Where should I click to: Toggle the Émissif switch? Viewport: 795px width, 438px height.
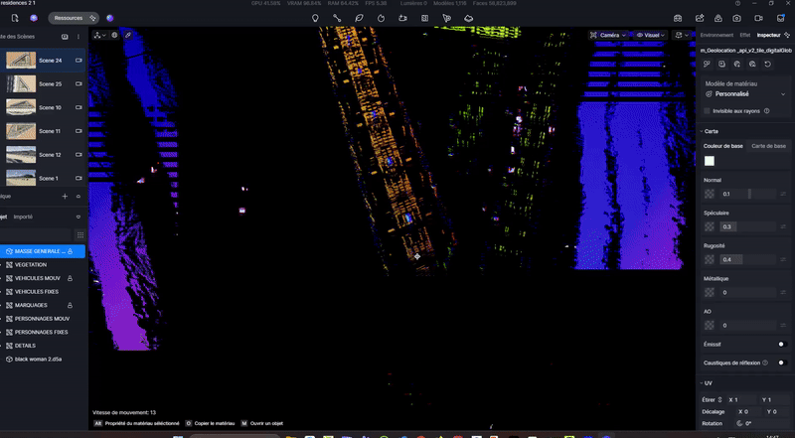click(782, 344)
